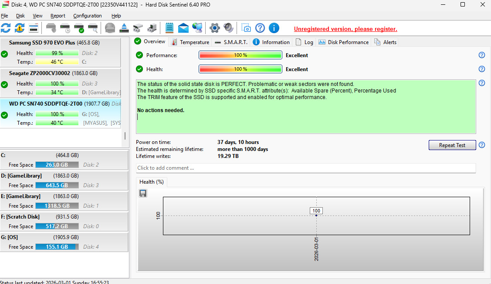Open the View menu
Viewport: 491px width, 284px height.
(x=37, y=16)
